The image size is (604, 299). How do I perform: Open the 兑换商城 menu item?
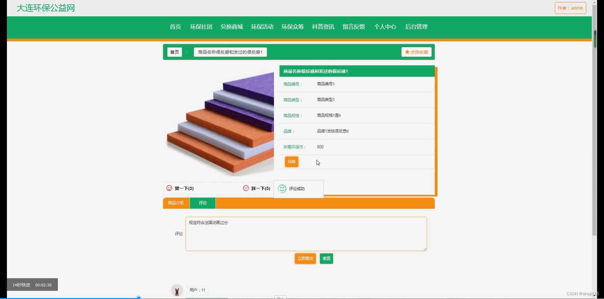232,27
